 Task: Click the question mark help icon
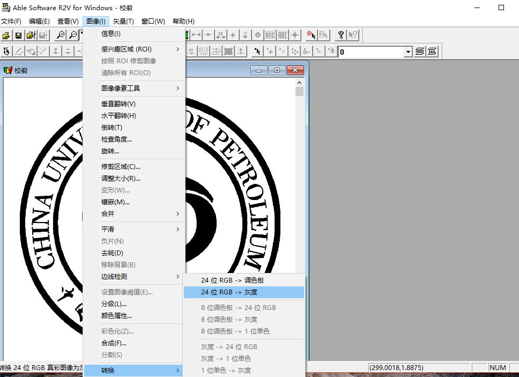pos(340,35)
